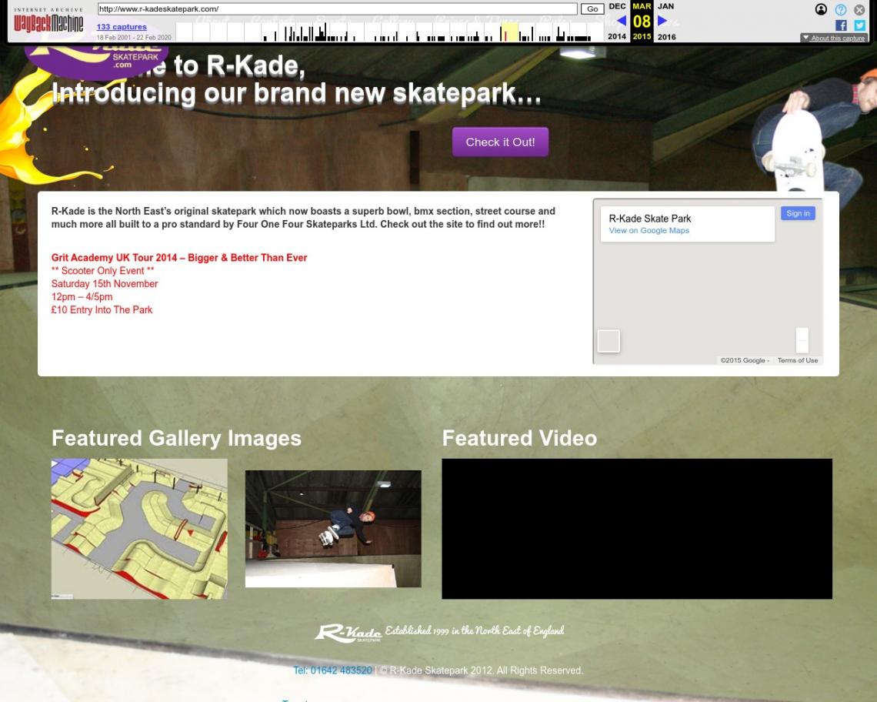Open the skatepark plan gallery thumbnail
The height and width of the screenshot is (702, 877).
coord(139,529)
